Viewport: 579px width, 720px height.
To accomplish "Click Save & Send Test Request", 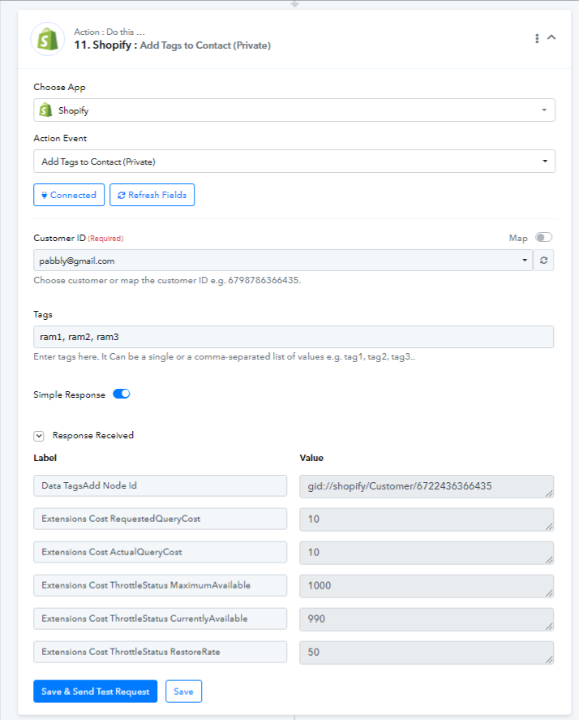I will point(96,692).
